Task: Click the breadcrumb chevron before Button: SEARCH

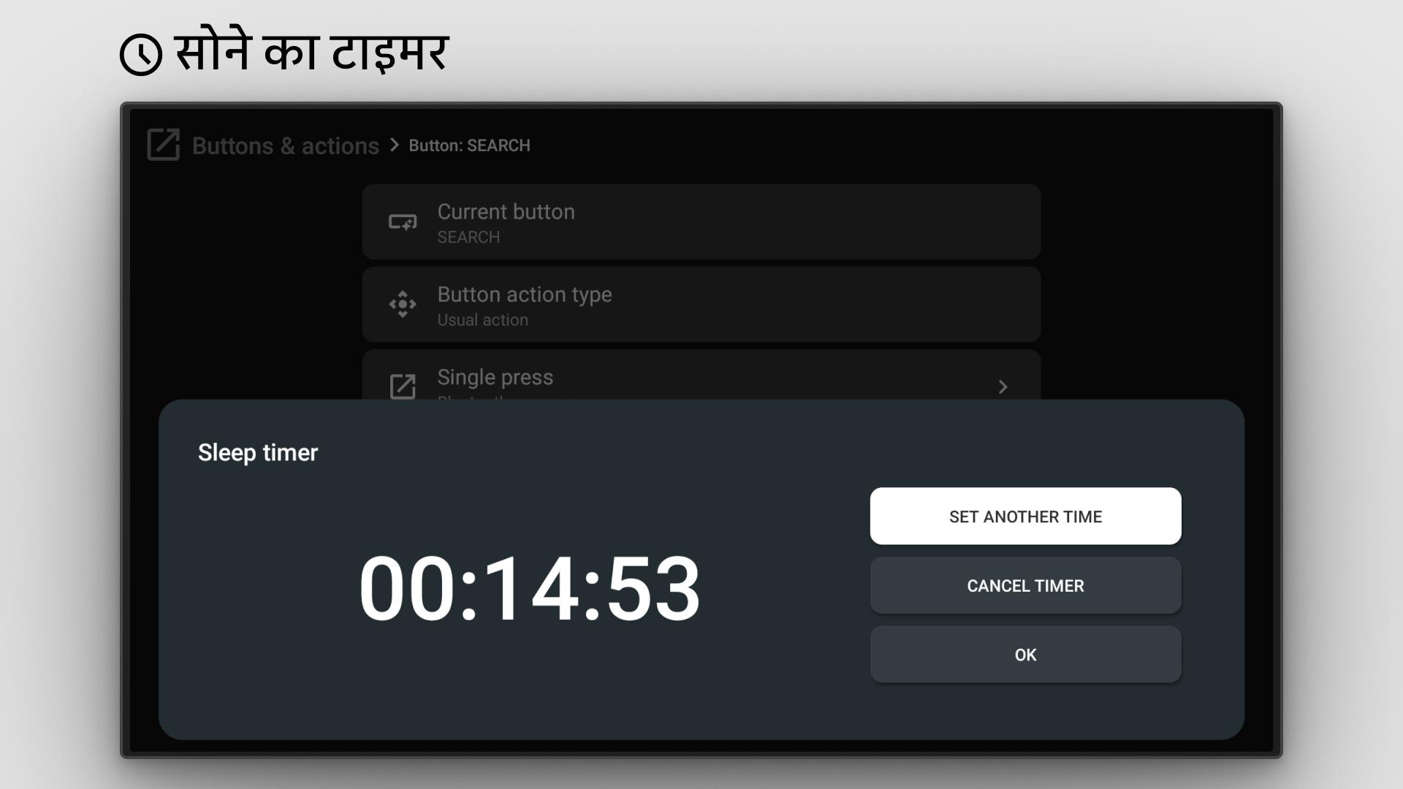Action: (395, 145)
